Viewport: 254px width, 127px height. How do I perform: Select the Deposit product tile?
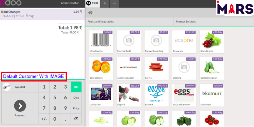pyautogui.click(x=129, y=94)
